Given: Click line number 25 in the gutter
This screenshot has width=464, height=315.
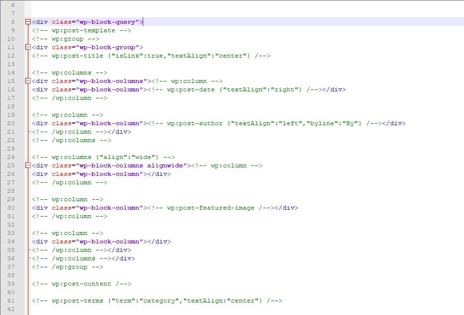Looking at the screenshot, I should click(11, 165).
